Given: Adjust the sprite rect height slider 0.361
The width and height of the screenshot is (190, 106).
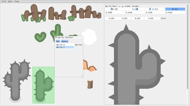Looking at the screenshot, I should [175, 9].
